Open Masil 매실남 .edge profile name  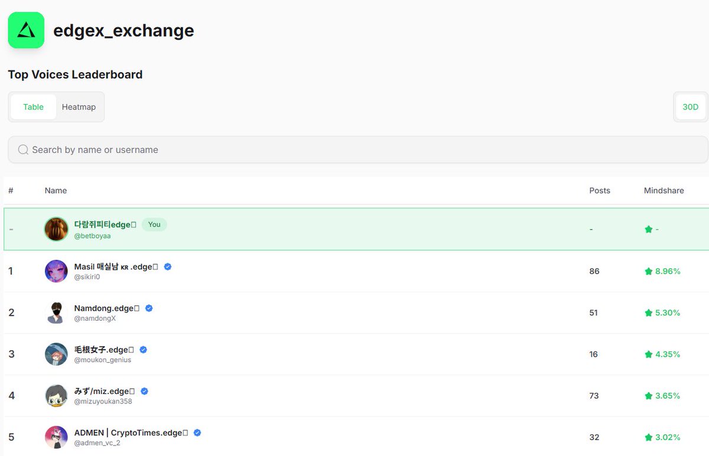click(x=116, y=266)
